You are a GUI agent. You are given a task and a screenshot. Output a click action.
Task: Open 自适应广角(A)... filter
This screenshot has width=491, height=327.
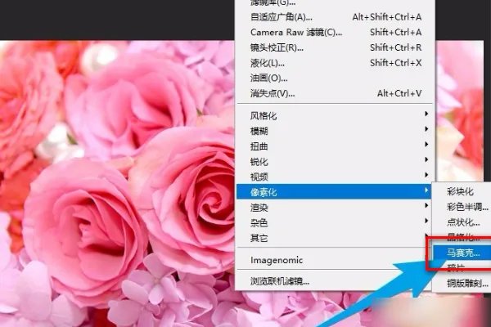click(x=335, y=17)
